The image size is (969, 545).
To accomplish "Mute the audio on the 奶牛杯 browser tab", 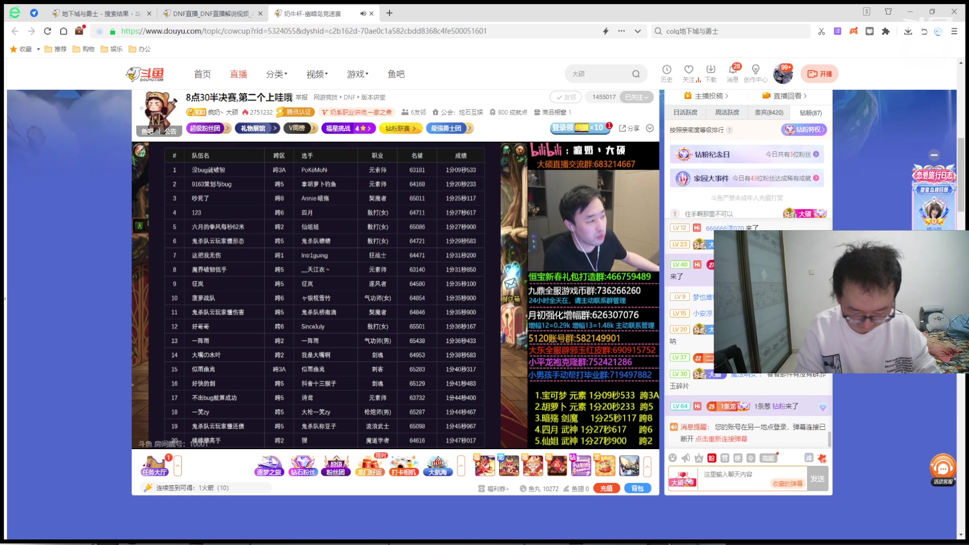I will tap(363, 14).
